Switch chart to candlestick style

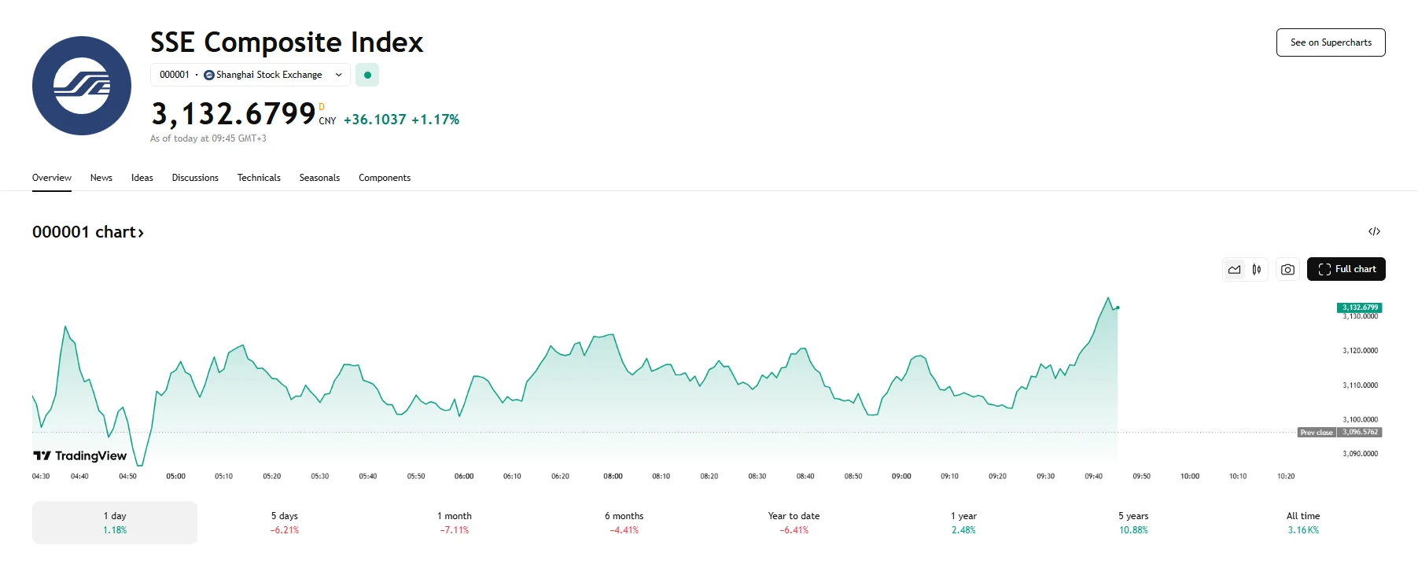[1257, 269]
